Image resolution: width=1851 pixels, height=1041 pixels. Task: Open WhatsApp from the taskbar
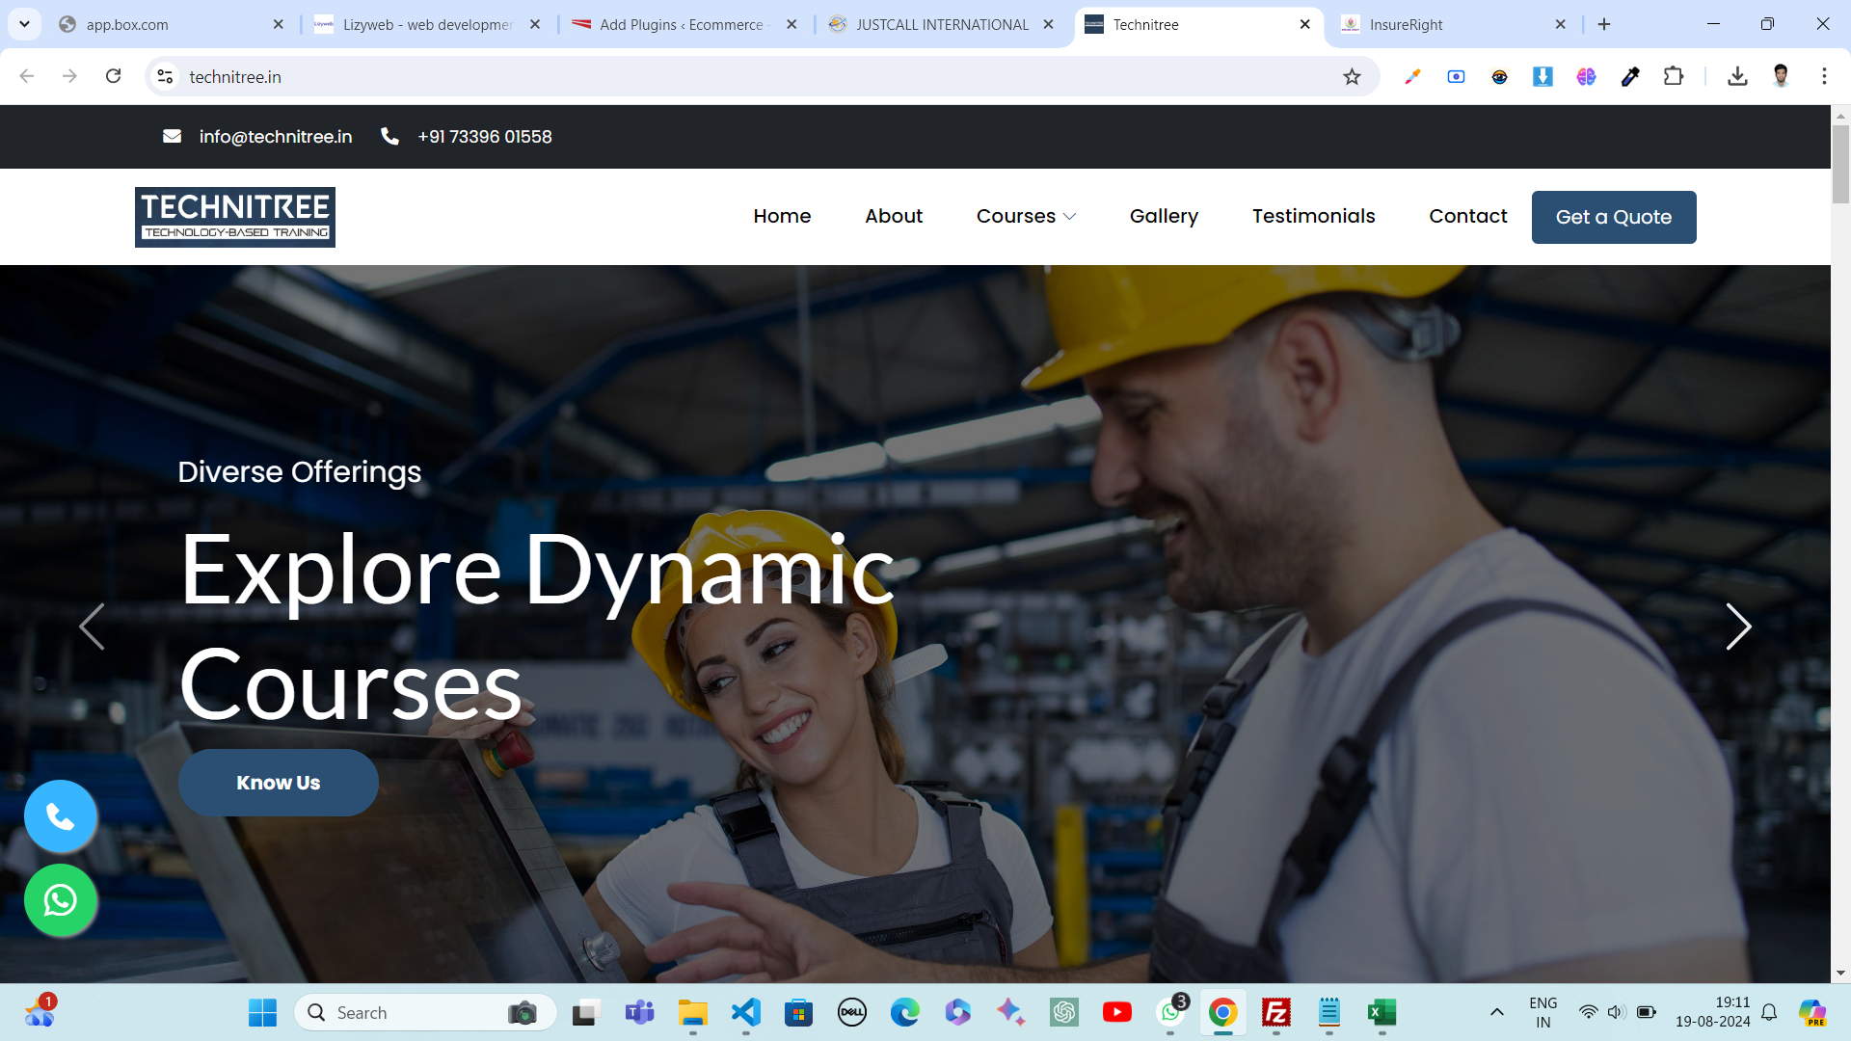1170,1012
